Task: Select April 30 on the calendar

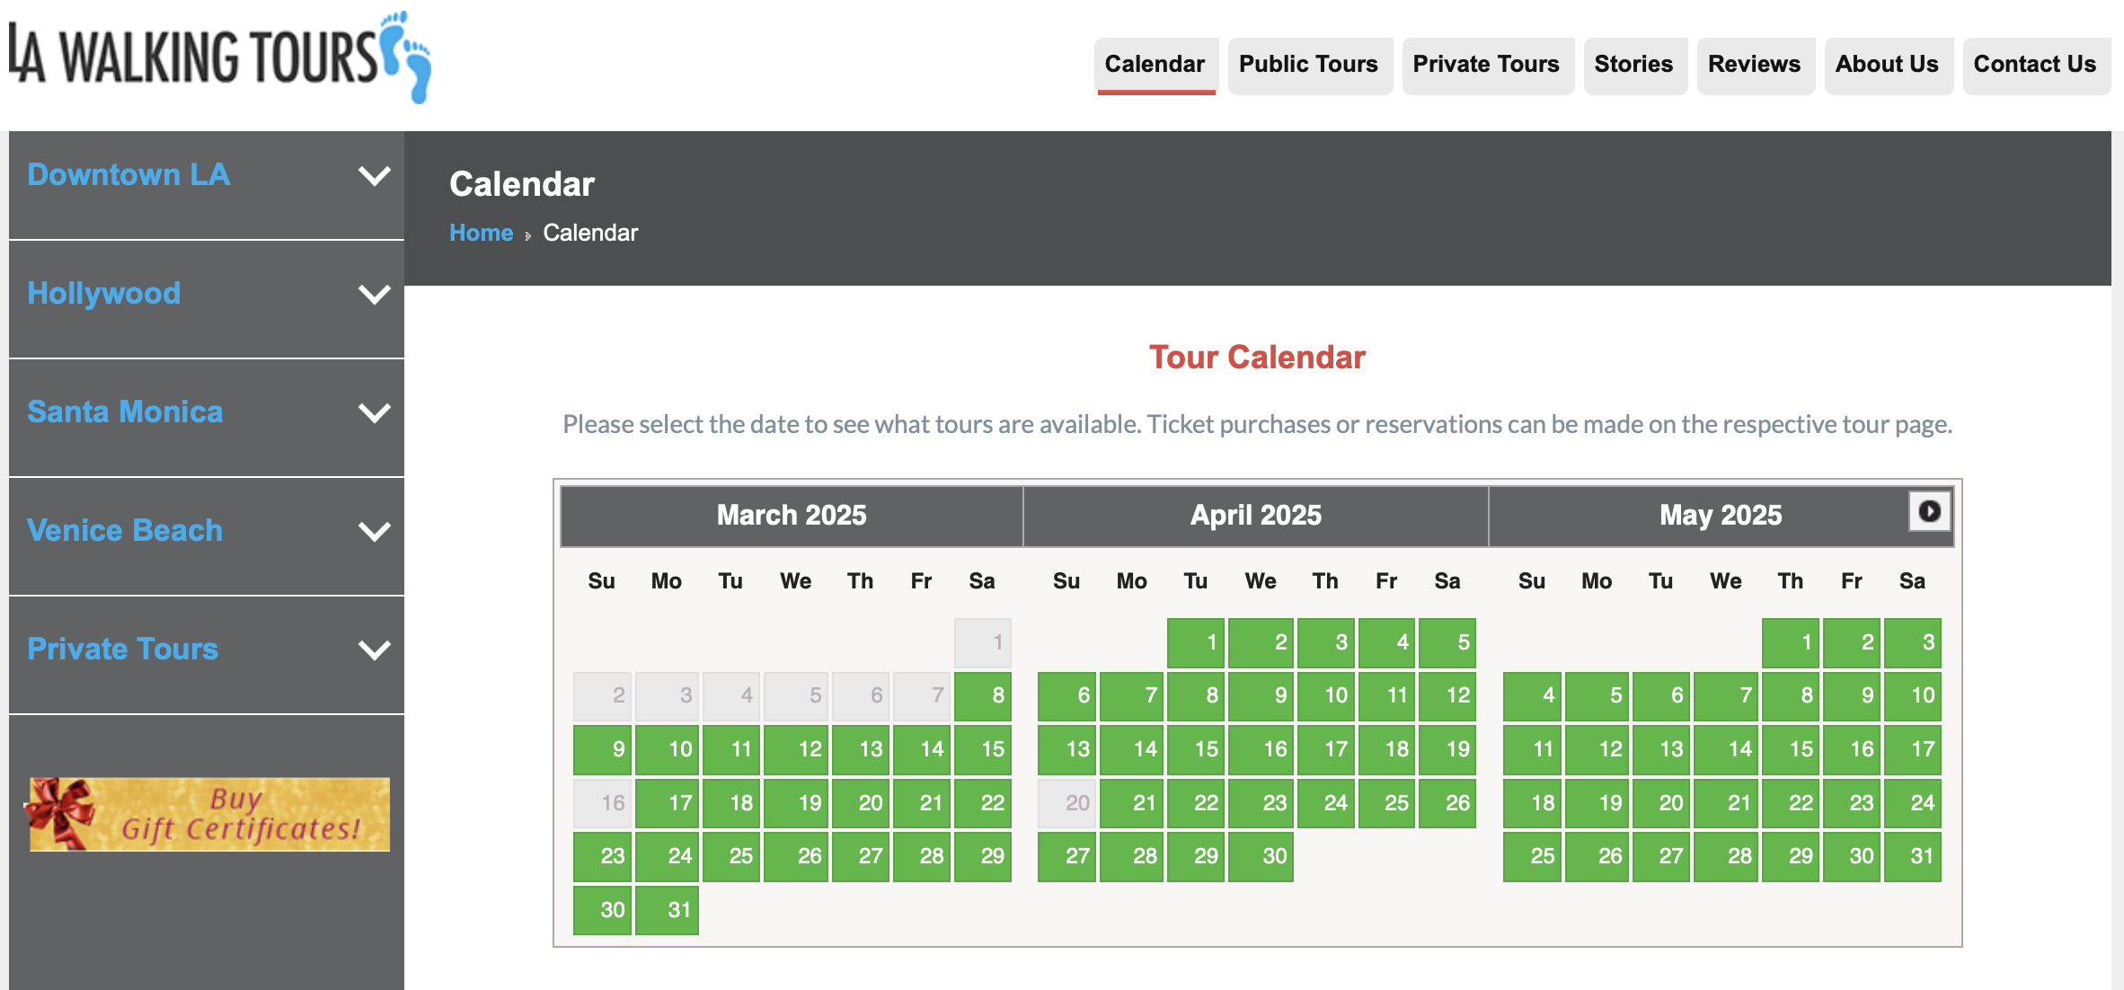Action: 1261,856
